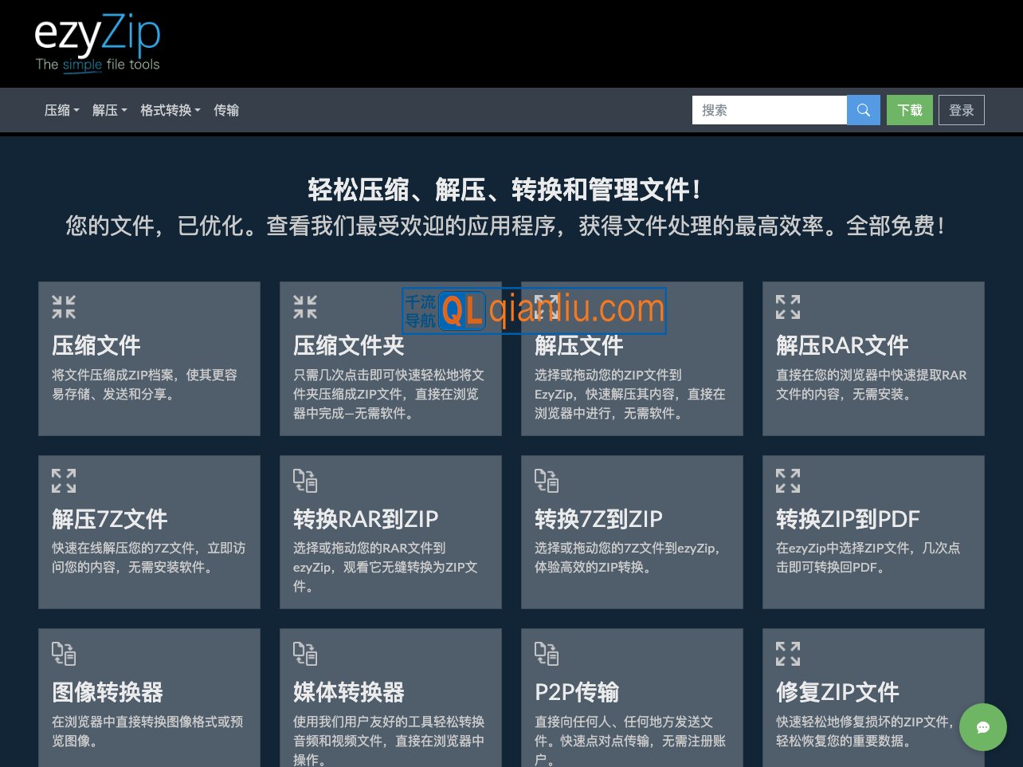Open the expand arrows icon on 解压RAR文件 card
Image resolution: width=1023 pixels, height=767 pixels.
[x=788, y=307]
